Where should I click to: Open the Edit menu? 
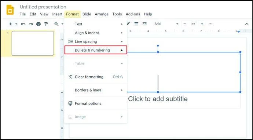33,14
